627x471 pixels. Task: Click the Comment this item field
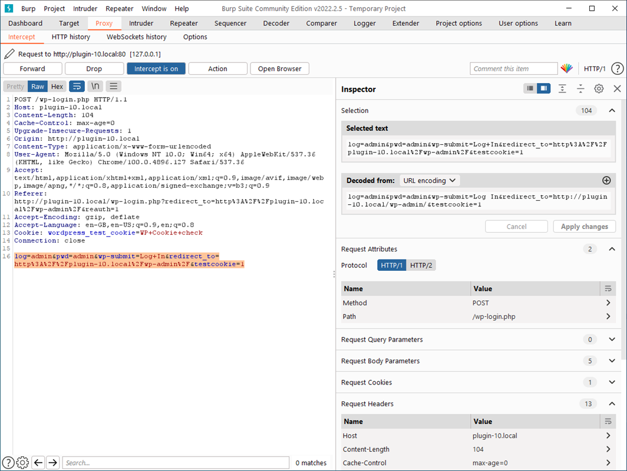513,69
